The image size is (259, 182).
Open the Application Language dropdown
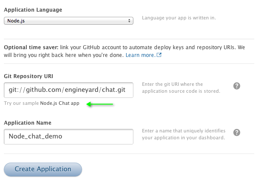click(x=68, y=21)
